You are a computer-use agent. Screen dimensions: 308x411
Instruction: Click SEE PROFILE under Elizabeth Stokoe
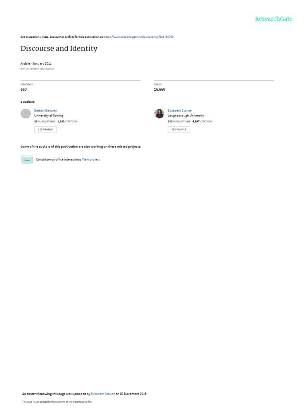[x=179, y=130]
